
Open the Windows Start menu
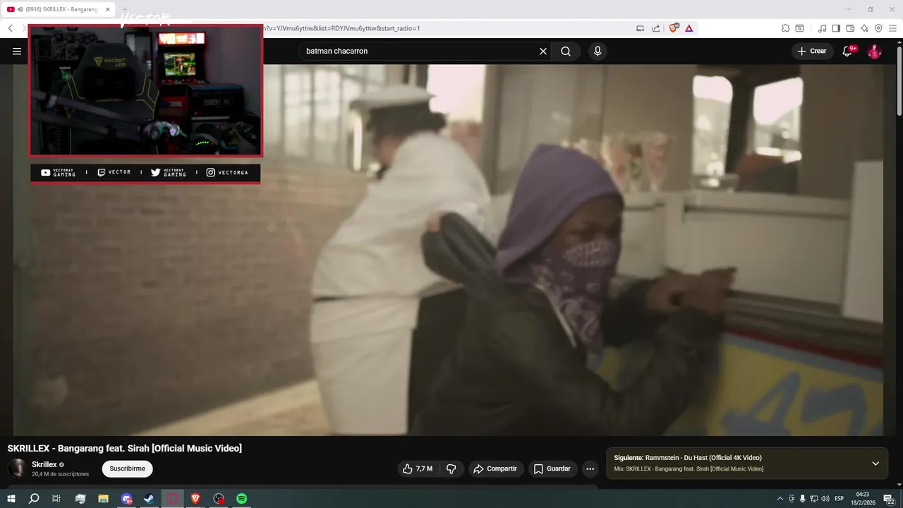click(x=11, y=498)
